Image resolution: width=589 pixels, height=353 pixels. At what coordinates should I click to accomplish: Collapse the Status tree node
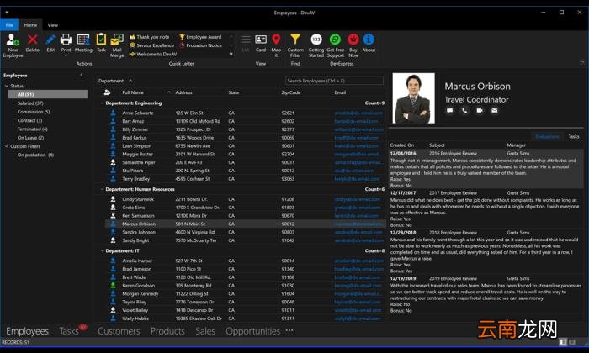pyautogui.click(x=7, y=86)
